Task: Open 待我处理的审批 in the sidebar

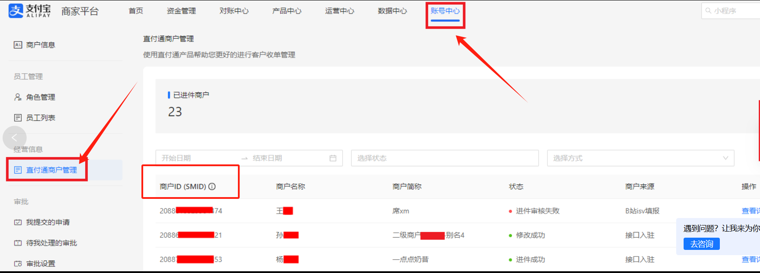Action: pyautogui.click(x=51, y=243)
